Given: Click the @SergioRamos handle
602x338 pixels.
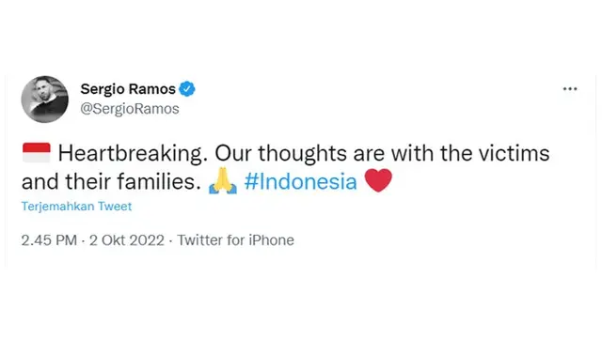Looking at the screenshot, I should 130,109.
